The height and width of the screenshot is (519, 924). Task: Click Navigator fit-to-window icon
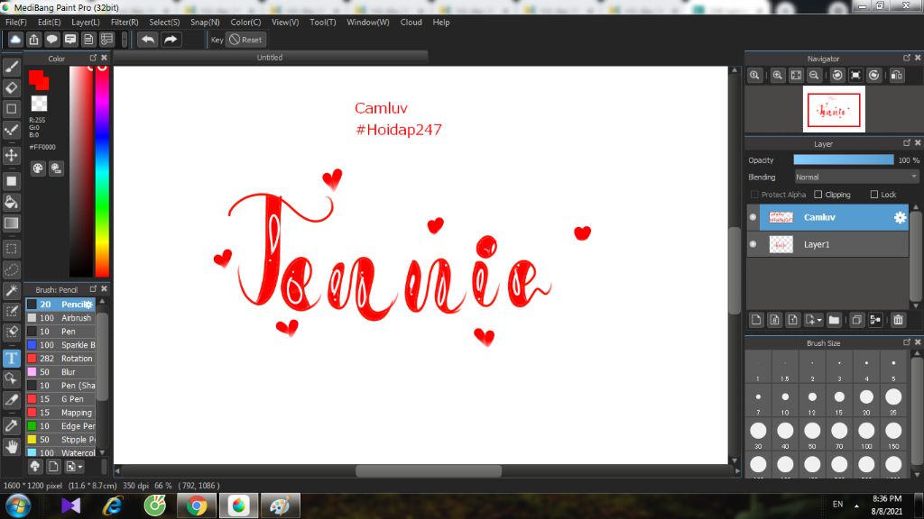[x=796, y=76]
